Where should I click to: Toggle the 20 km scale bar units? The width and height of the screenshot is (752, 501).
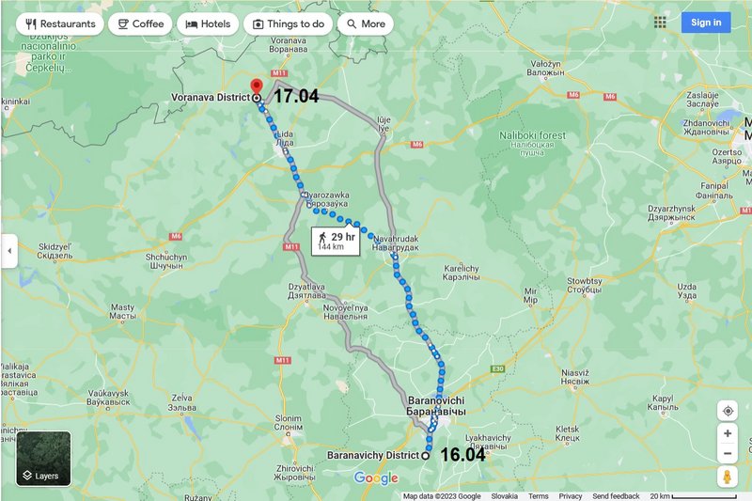pyautogui.click(x=694, y=496)
